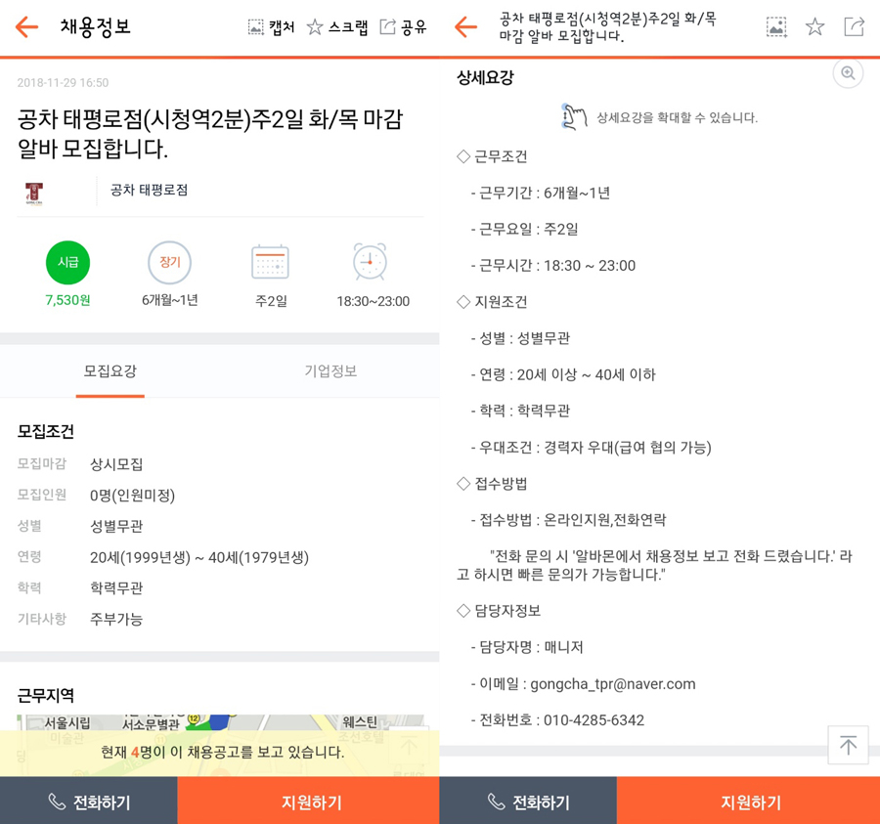Tap the yellow viewers notice banner
880x824 pixels.
tap(219, 754)
